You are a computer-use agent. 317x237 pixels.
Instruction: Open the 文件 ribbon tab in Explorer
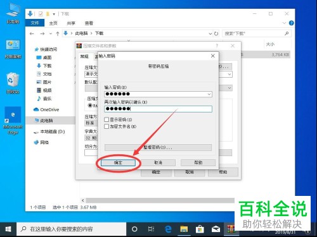pyautogui.click(x=35, y=23)
